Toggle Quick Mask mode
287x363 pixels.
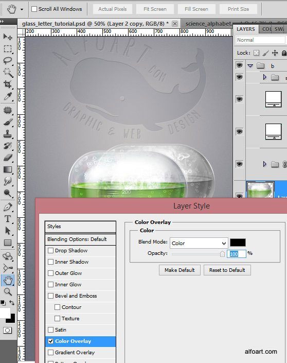click(7, 331)
